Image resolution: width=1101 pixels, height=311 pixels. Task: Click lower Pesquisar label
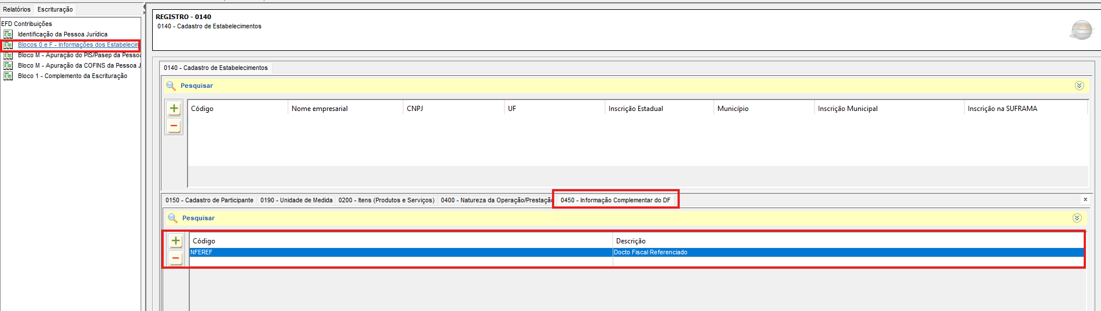pyautogui.click(x=198, y=218)
